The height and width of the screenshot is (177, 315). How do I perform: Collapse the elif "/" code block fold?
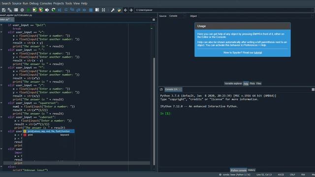click(x=1, y=85)
